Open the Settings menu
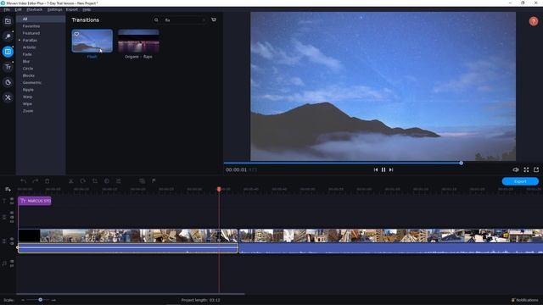This screenshot has width=543, height=305. [54, 9]
